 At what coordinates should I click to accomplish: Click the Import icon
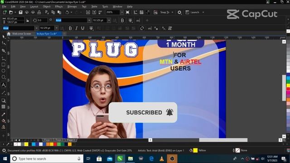click(88, 12)
